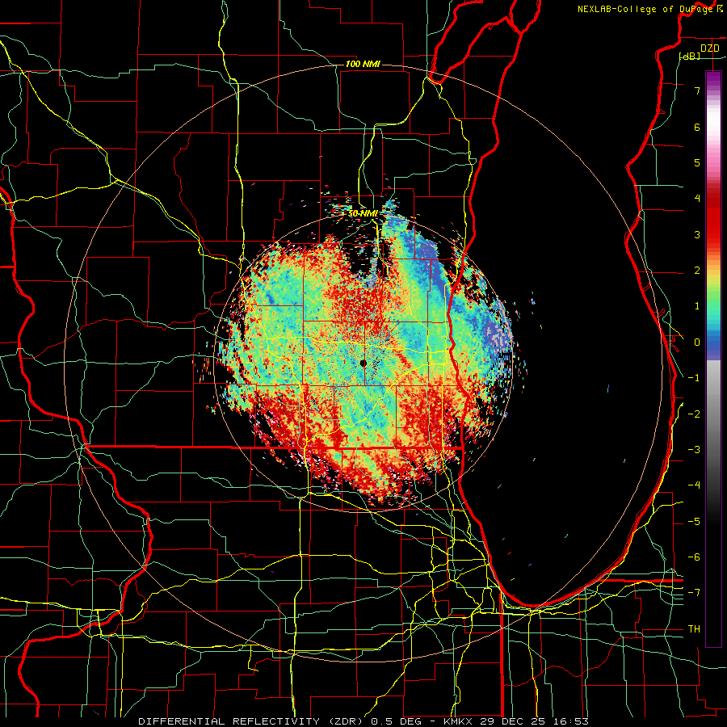This screenshot has width=727, height=727.
Task: Click the NEXLAB-College of DuPage credit text
Action: coord(645,9)
